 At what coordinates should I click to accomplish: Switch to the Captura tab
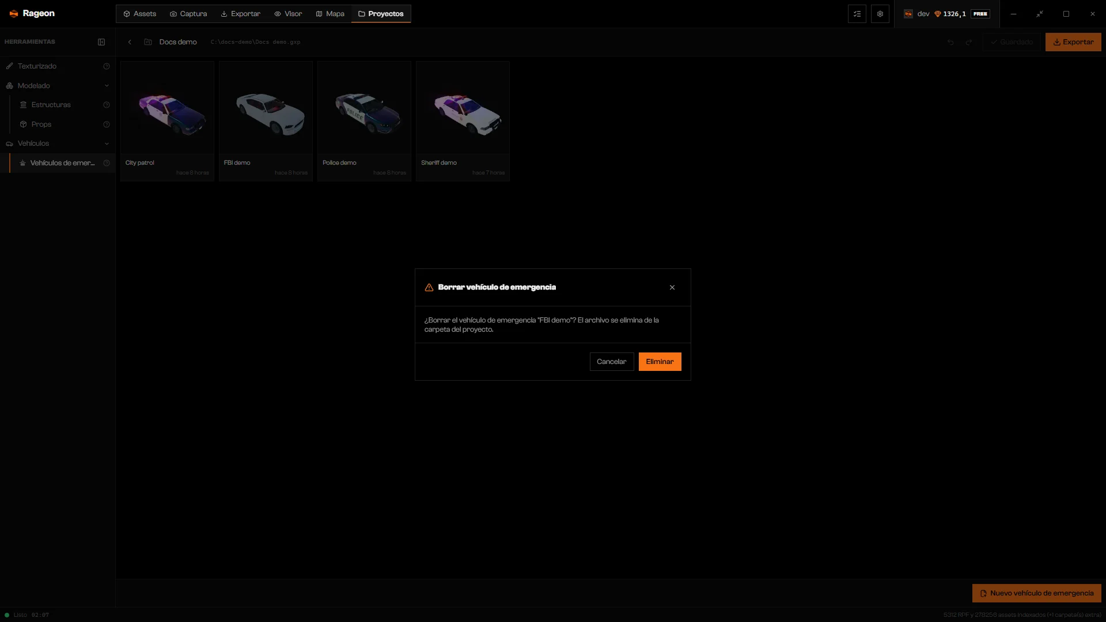click(x=188, y=14)
